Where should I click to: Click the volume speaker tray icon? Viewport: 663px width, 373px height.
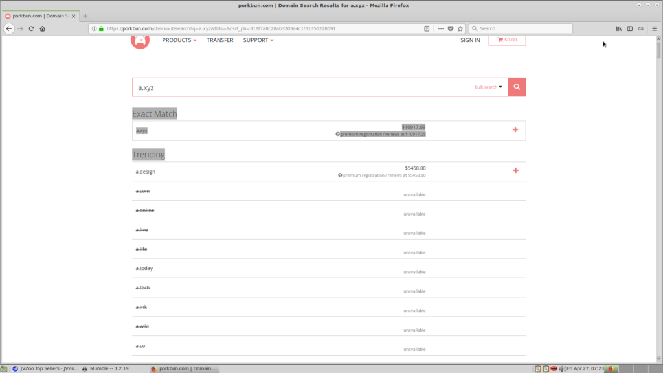pos(562,368)
